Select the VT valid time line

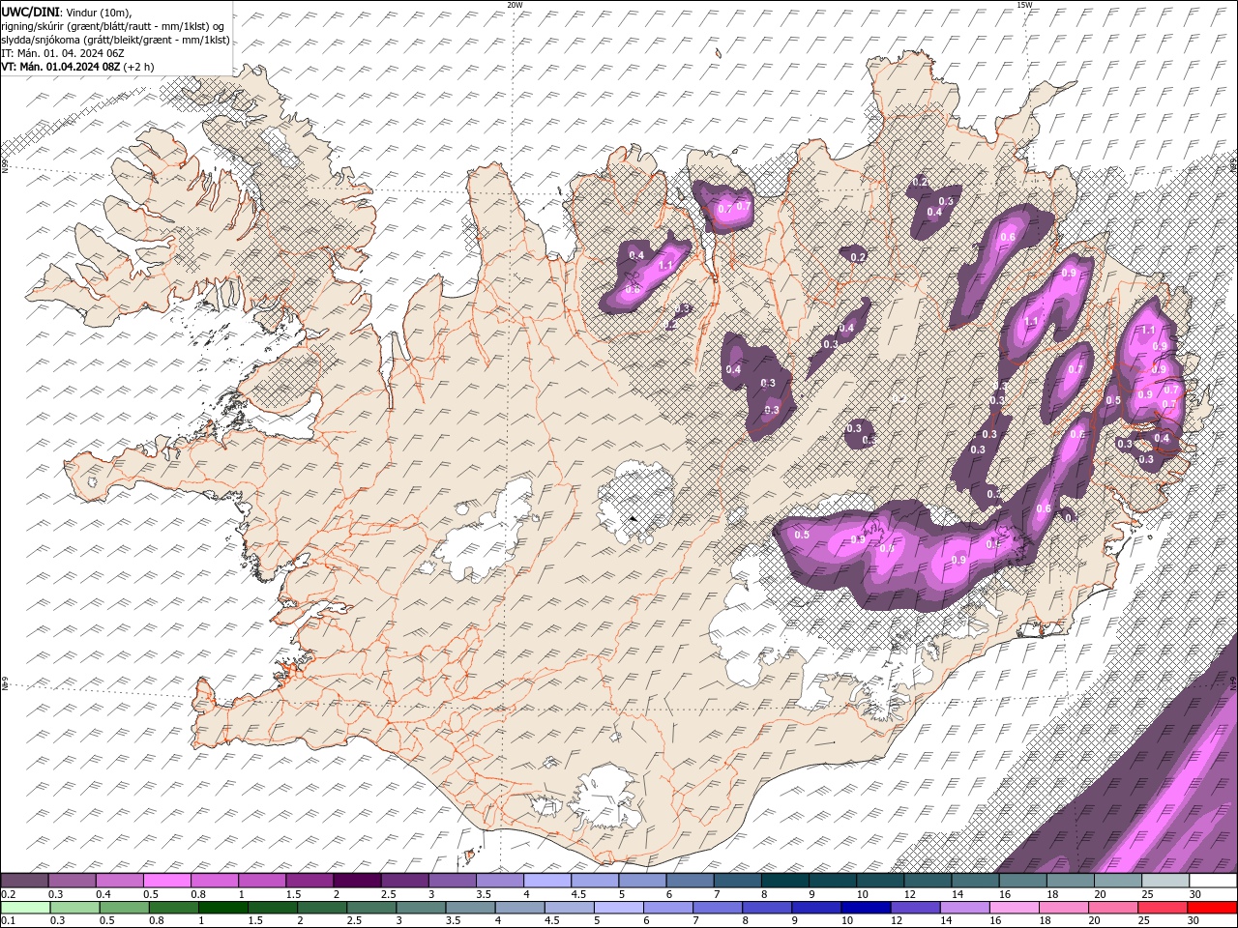pyautogui.click(x=77, y=67)
